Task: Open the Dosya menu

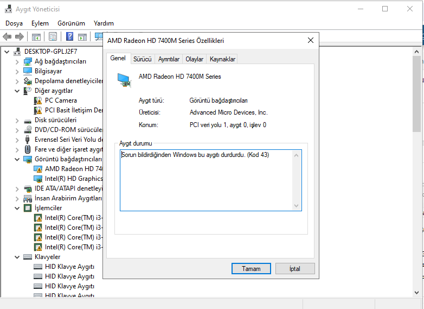Action: pos(14,23)
